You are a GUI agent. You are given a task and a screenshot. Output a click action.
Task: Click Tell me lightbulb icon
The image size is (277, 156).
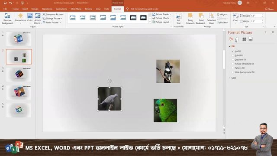tap(127, 9)
